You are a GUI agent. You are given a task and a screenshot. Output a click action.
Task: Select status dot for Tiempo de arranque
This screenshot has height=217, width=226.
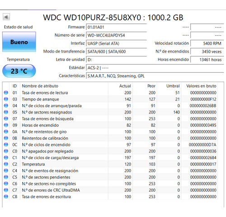(6, 99)
